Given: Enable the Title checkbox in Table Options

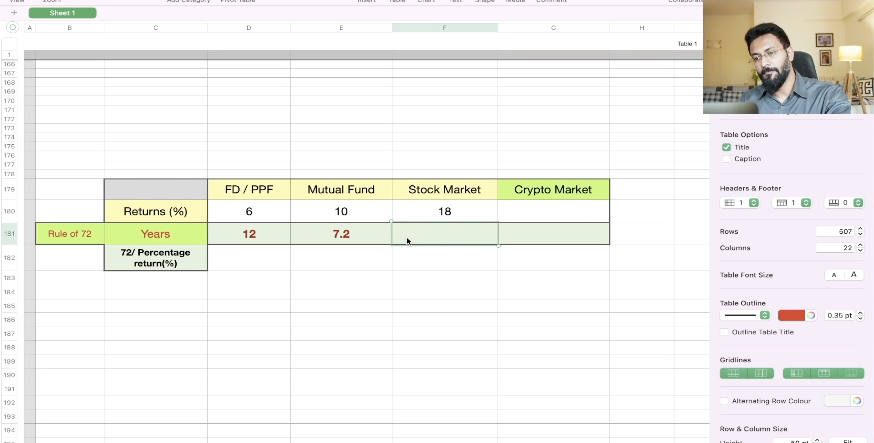Looking at the screenshot, I should (x=727, y=147).
